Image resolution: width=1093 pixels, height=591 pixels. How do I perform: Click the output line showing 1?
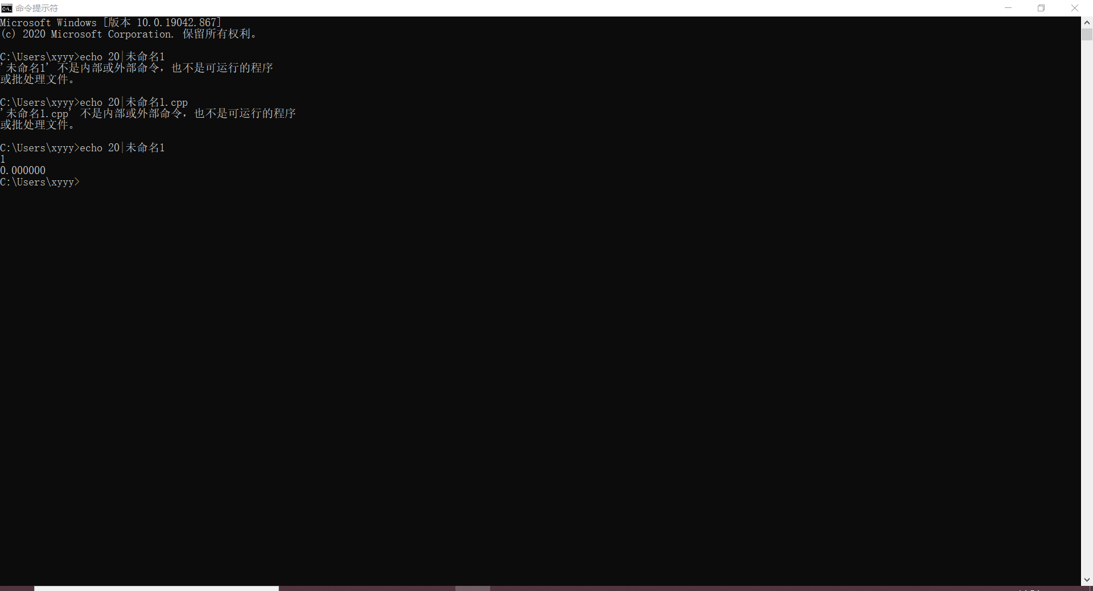(3, 159)
